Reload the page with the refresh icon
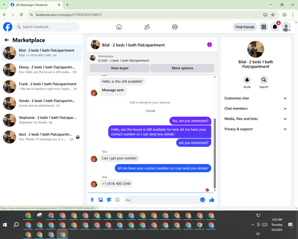Image resolution: width=298 pixels, height=239 pixels. (21, 15)
